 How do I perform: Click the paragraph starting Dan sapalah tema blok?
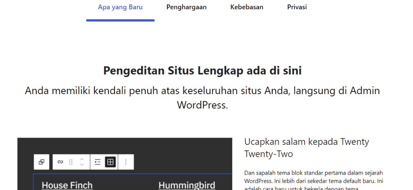314,181
